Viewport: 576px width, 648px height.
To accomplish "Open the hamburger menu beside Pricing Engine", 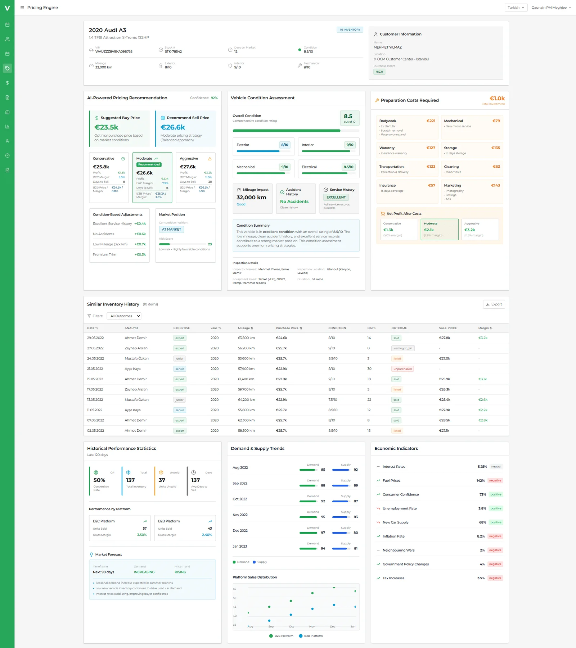I will click(22, 8).
